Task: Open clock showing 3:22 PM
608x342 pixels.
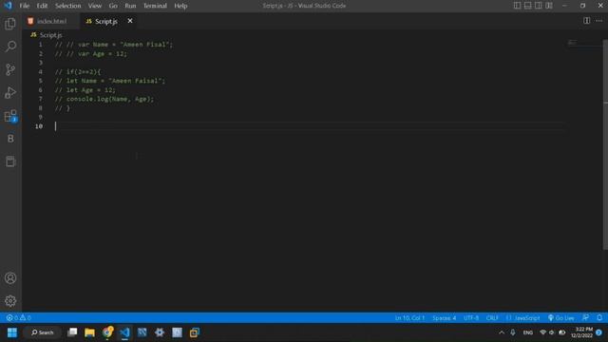Action: (581, 332)
